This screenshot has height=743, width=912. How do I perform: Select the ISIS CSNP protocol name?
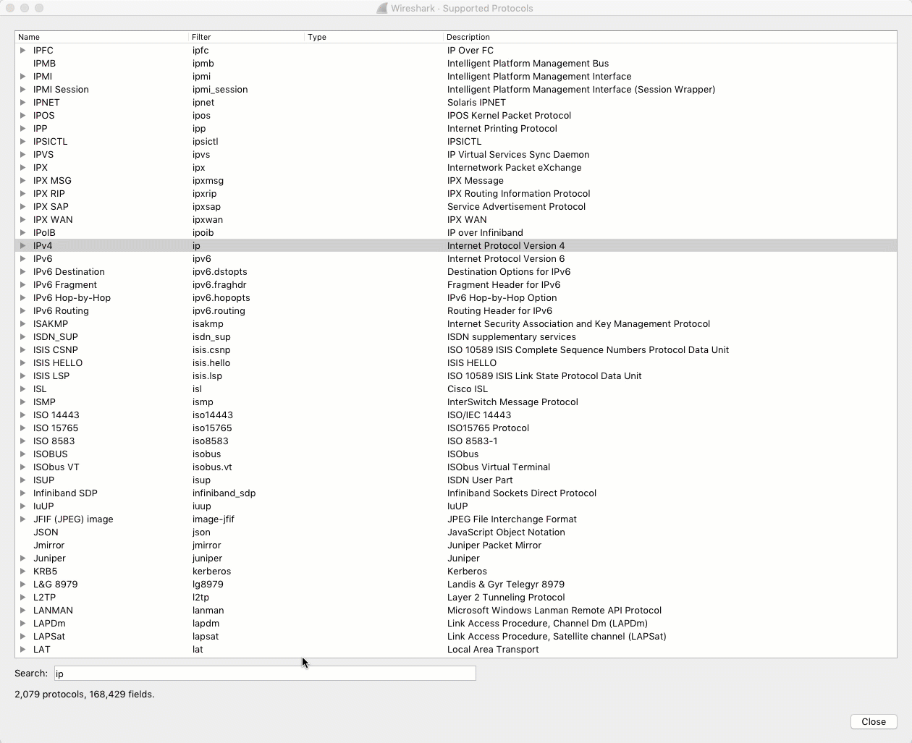click(55, 349)
